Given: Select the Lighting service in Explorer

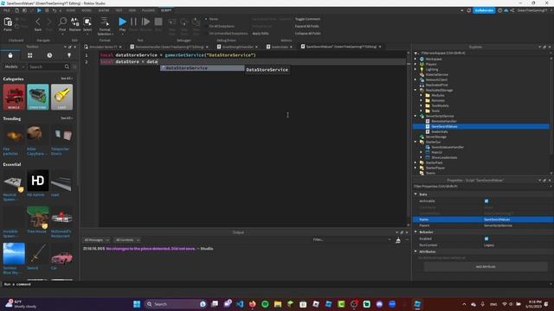Looking at the screenshot, I should coord(431,69).
